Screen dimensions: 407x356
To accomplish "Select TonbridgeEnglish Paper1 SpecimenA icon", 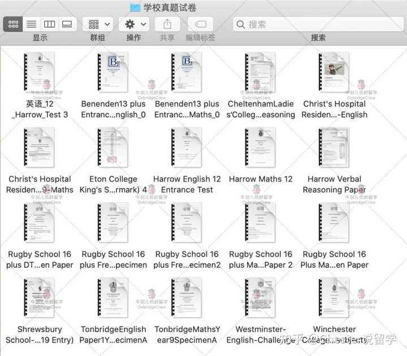I will pyautogui.click(x=113, y=298).
